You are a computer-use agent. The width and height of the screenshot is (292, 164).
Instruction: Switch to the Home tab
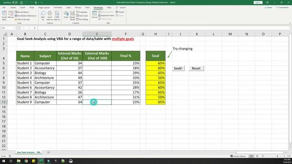(13, 7)
